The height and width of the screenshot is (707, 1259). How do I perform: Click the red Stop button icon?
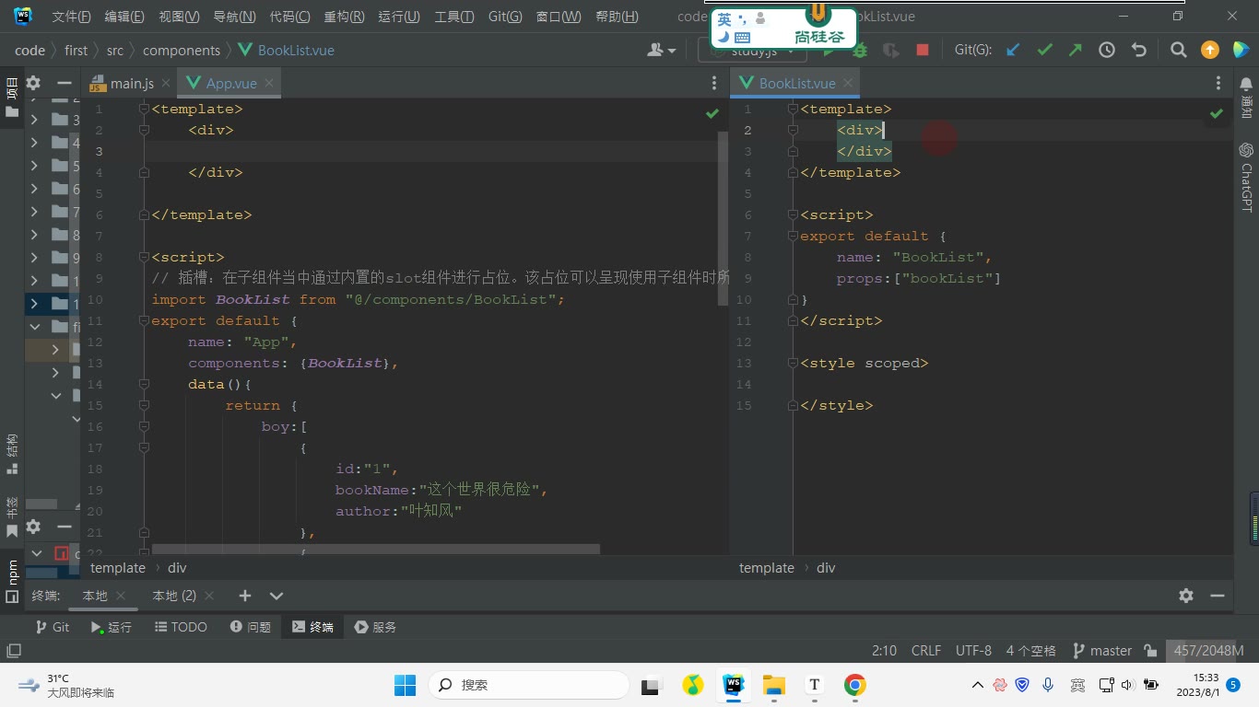pos(923,50)
